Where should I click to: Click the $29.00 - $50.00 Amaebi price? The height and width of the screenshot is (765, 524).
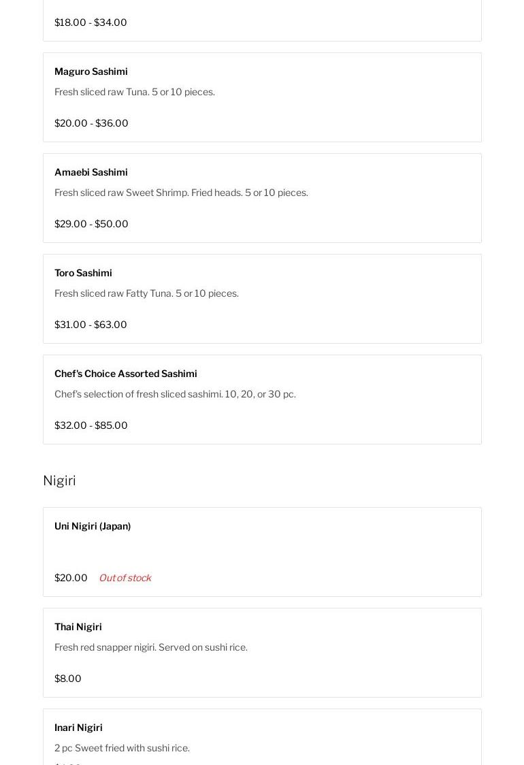[x=91, y=224]
